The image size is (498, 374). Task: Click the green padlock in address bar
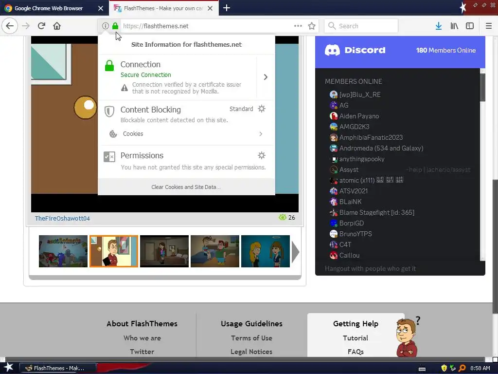point(115,26)
